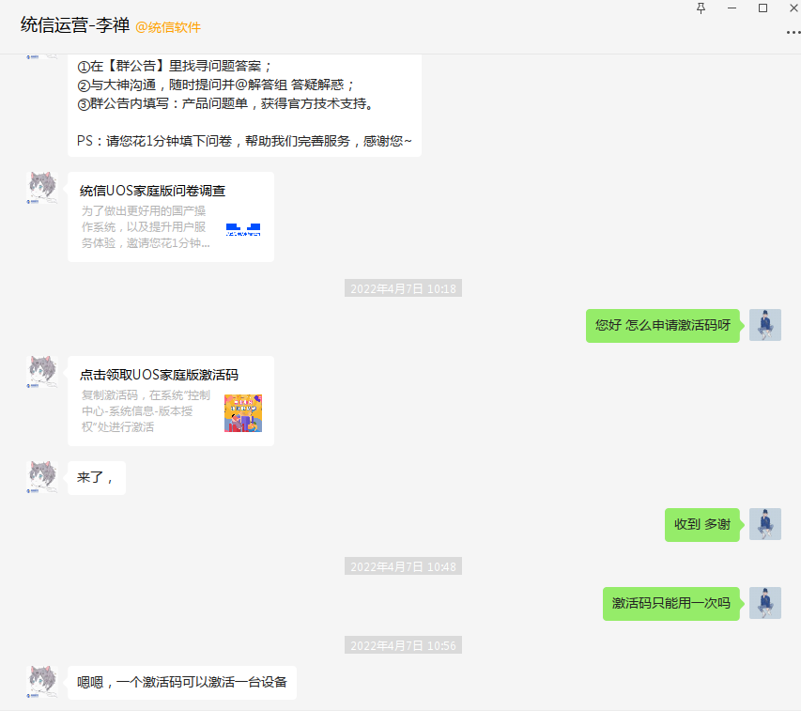Screen dimensions: 801x711
Task: Click the line ①在【群公告】里找寻问题答案
Action: coord(175,66)
